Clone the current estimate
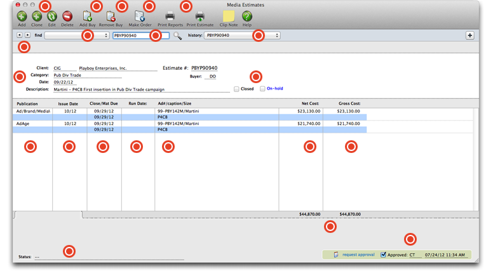Viewport: 486px width, 271px height. pyautogui.click(x=37, y=16)
